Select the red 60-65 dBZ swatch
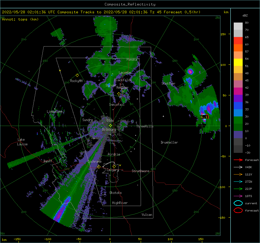This screenshot has width=260, height=243. pos(238,41)
